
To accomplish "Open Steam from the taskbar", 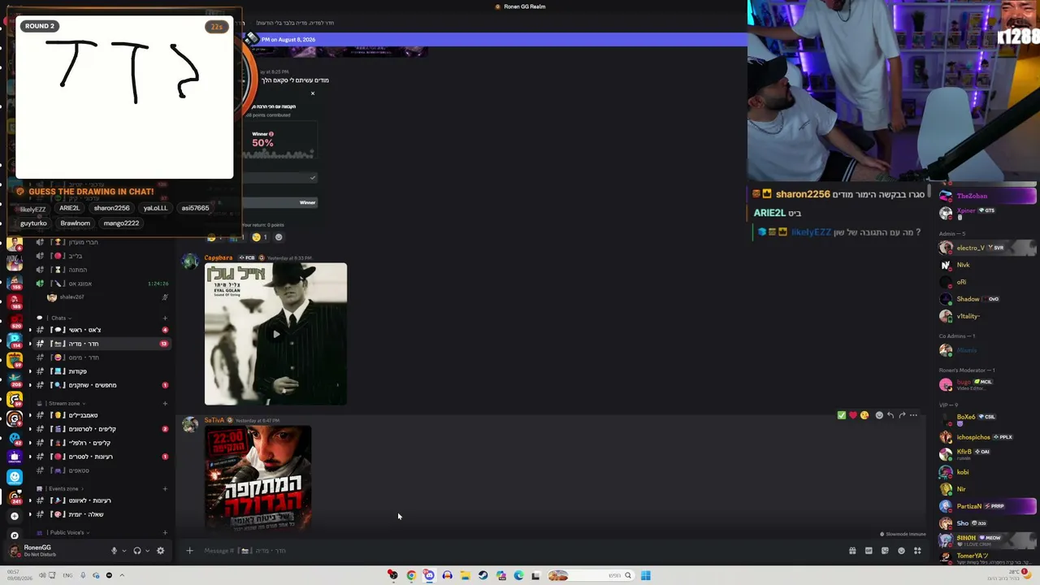I will point(483,575).
